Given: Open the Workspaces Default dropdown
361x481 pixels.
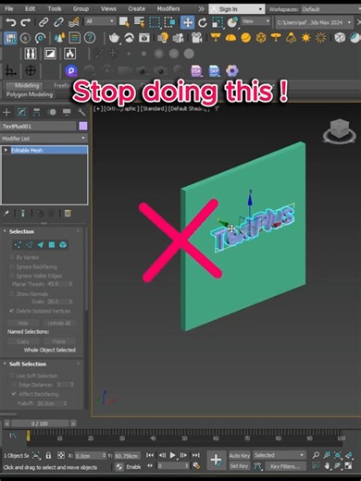Looking at the screenshot, I should tap(331, 9).
